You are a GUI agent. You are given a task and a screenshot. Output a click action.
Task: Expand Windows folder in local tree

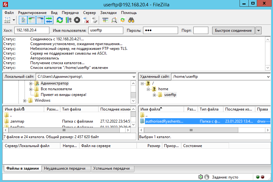coord(25,101)
